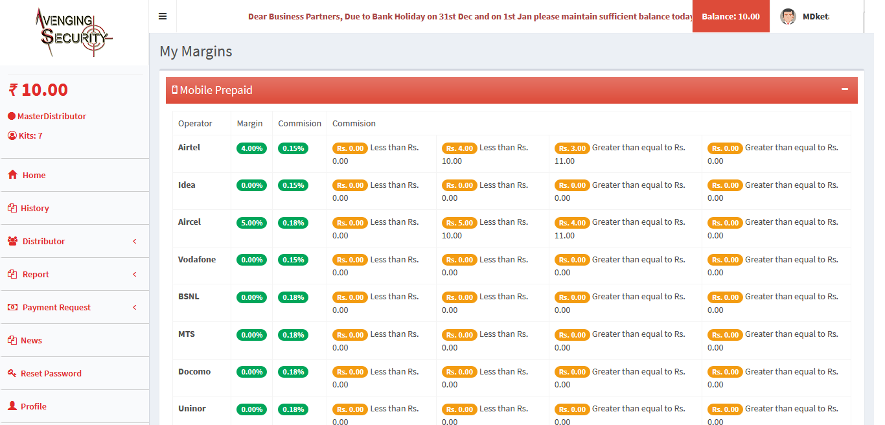
Task: Click the News sidebar icon
Action: pos(12,340)
